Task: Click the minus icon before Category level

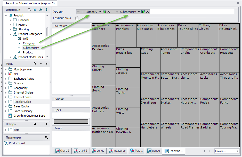Action: tap(78, 12)
